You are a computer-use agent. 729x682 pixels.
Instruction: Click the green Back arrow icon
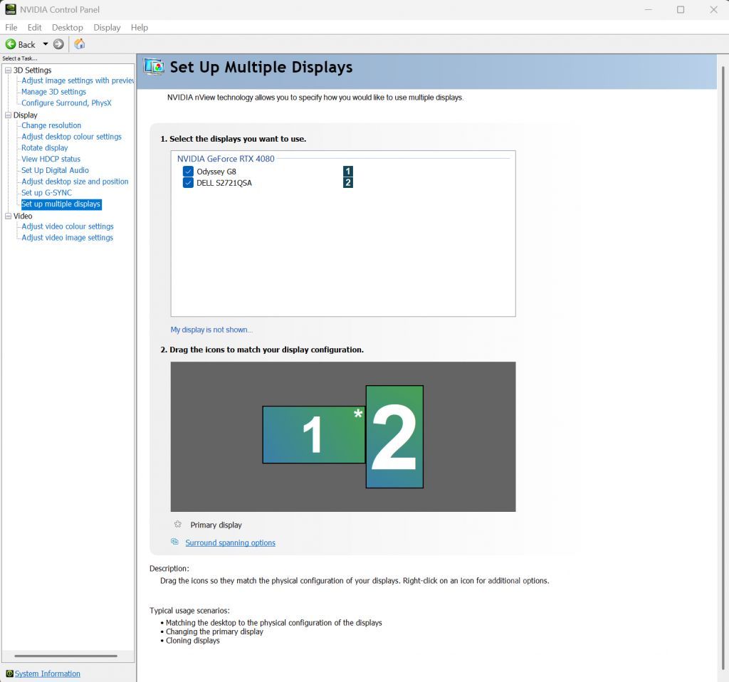tap(11, 44)
